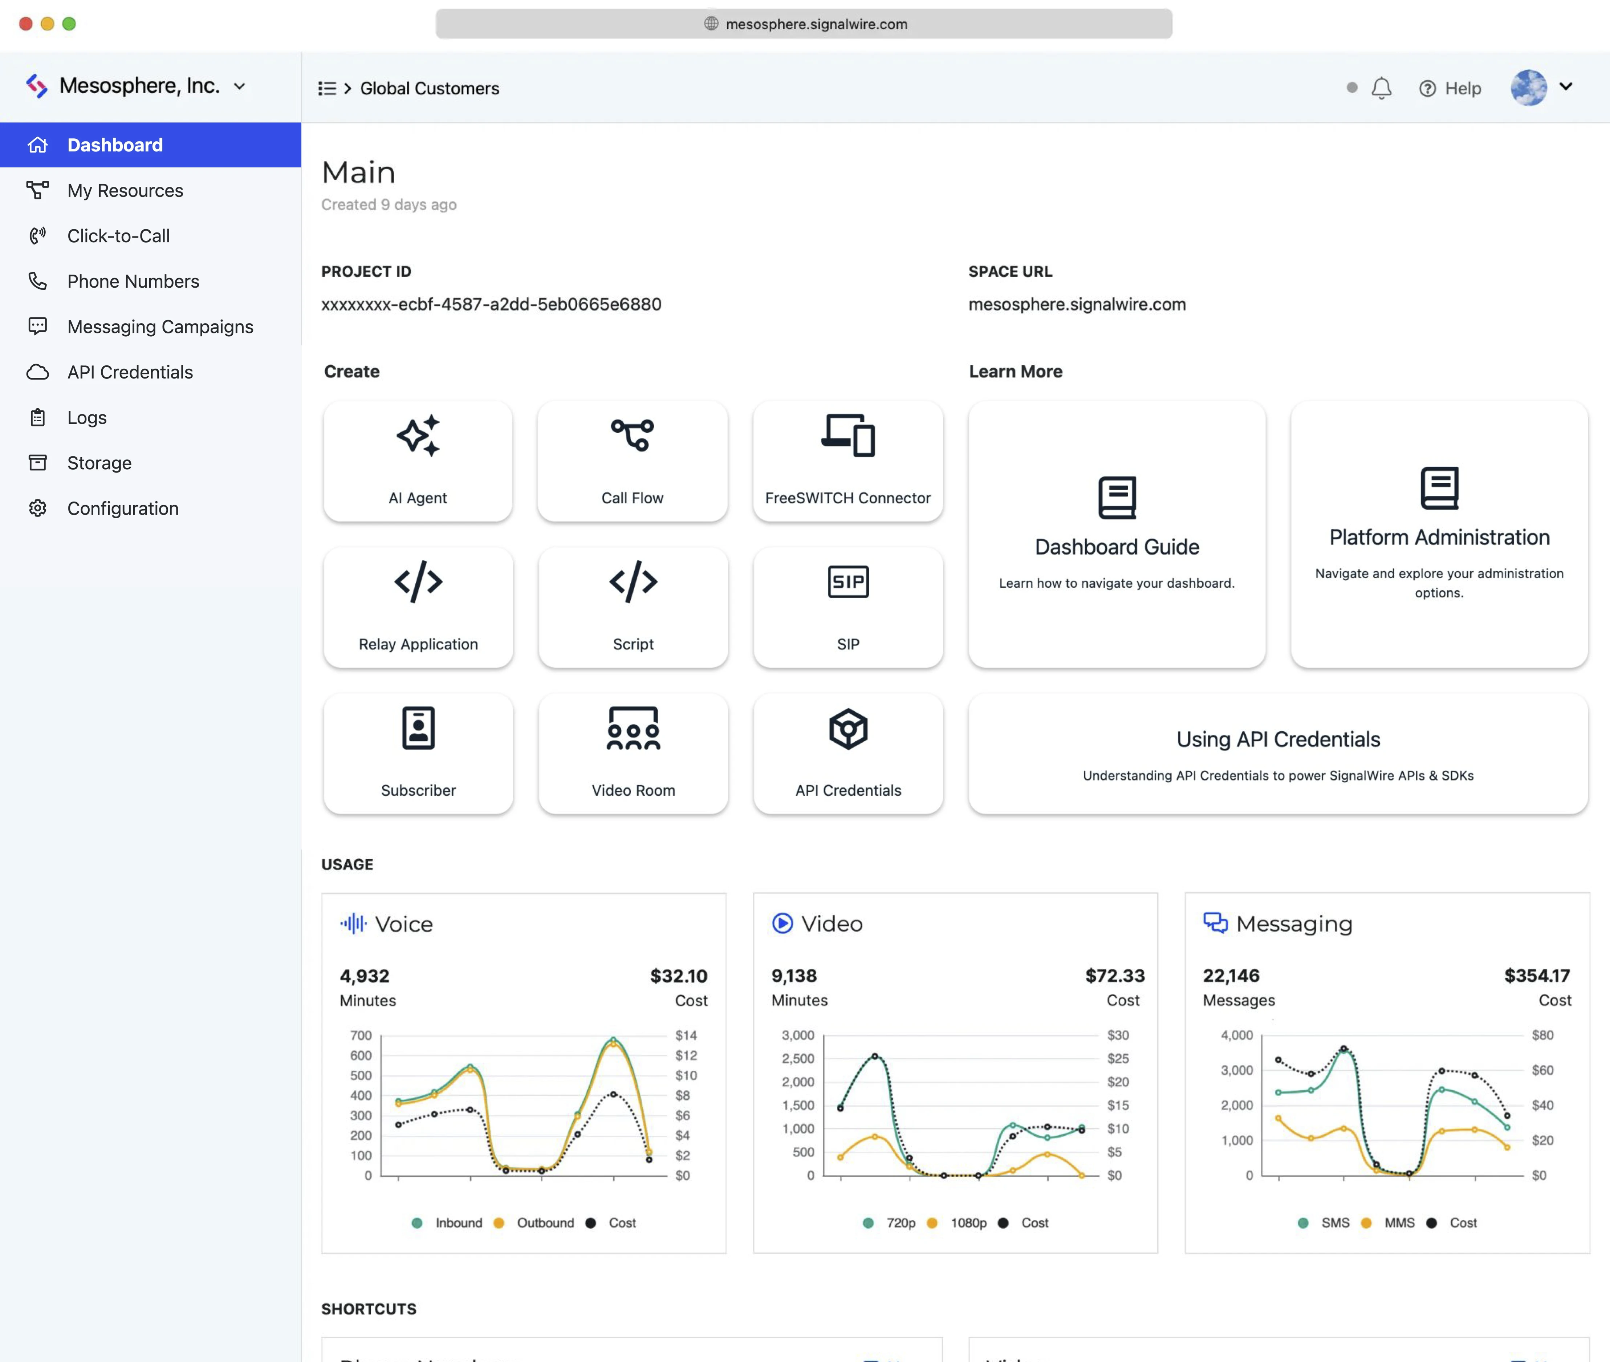The height and width of the screenshot is (1362, 1610).
Task: Expand the project list breadcrumb icon
Action: [x=326, y=88]
